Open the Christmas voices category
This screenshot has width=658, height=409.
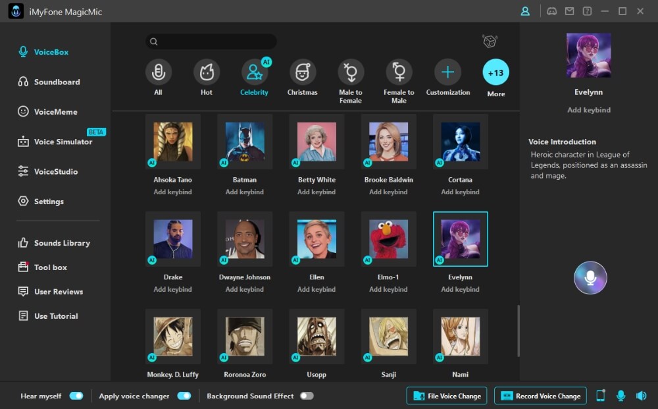tap(303, 72)
